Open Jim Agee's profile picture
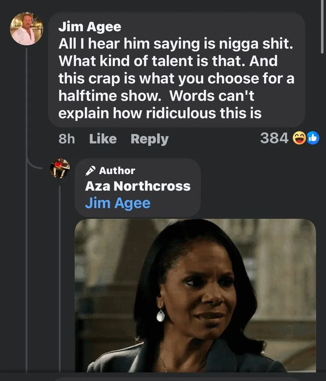 coord(27,29)
